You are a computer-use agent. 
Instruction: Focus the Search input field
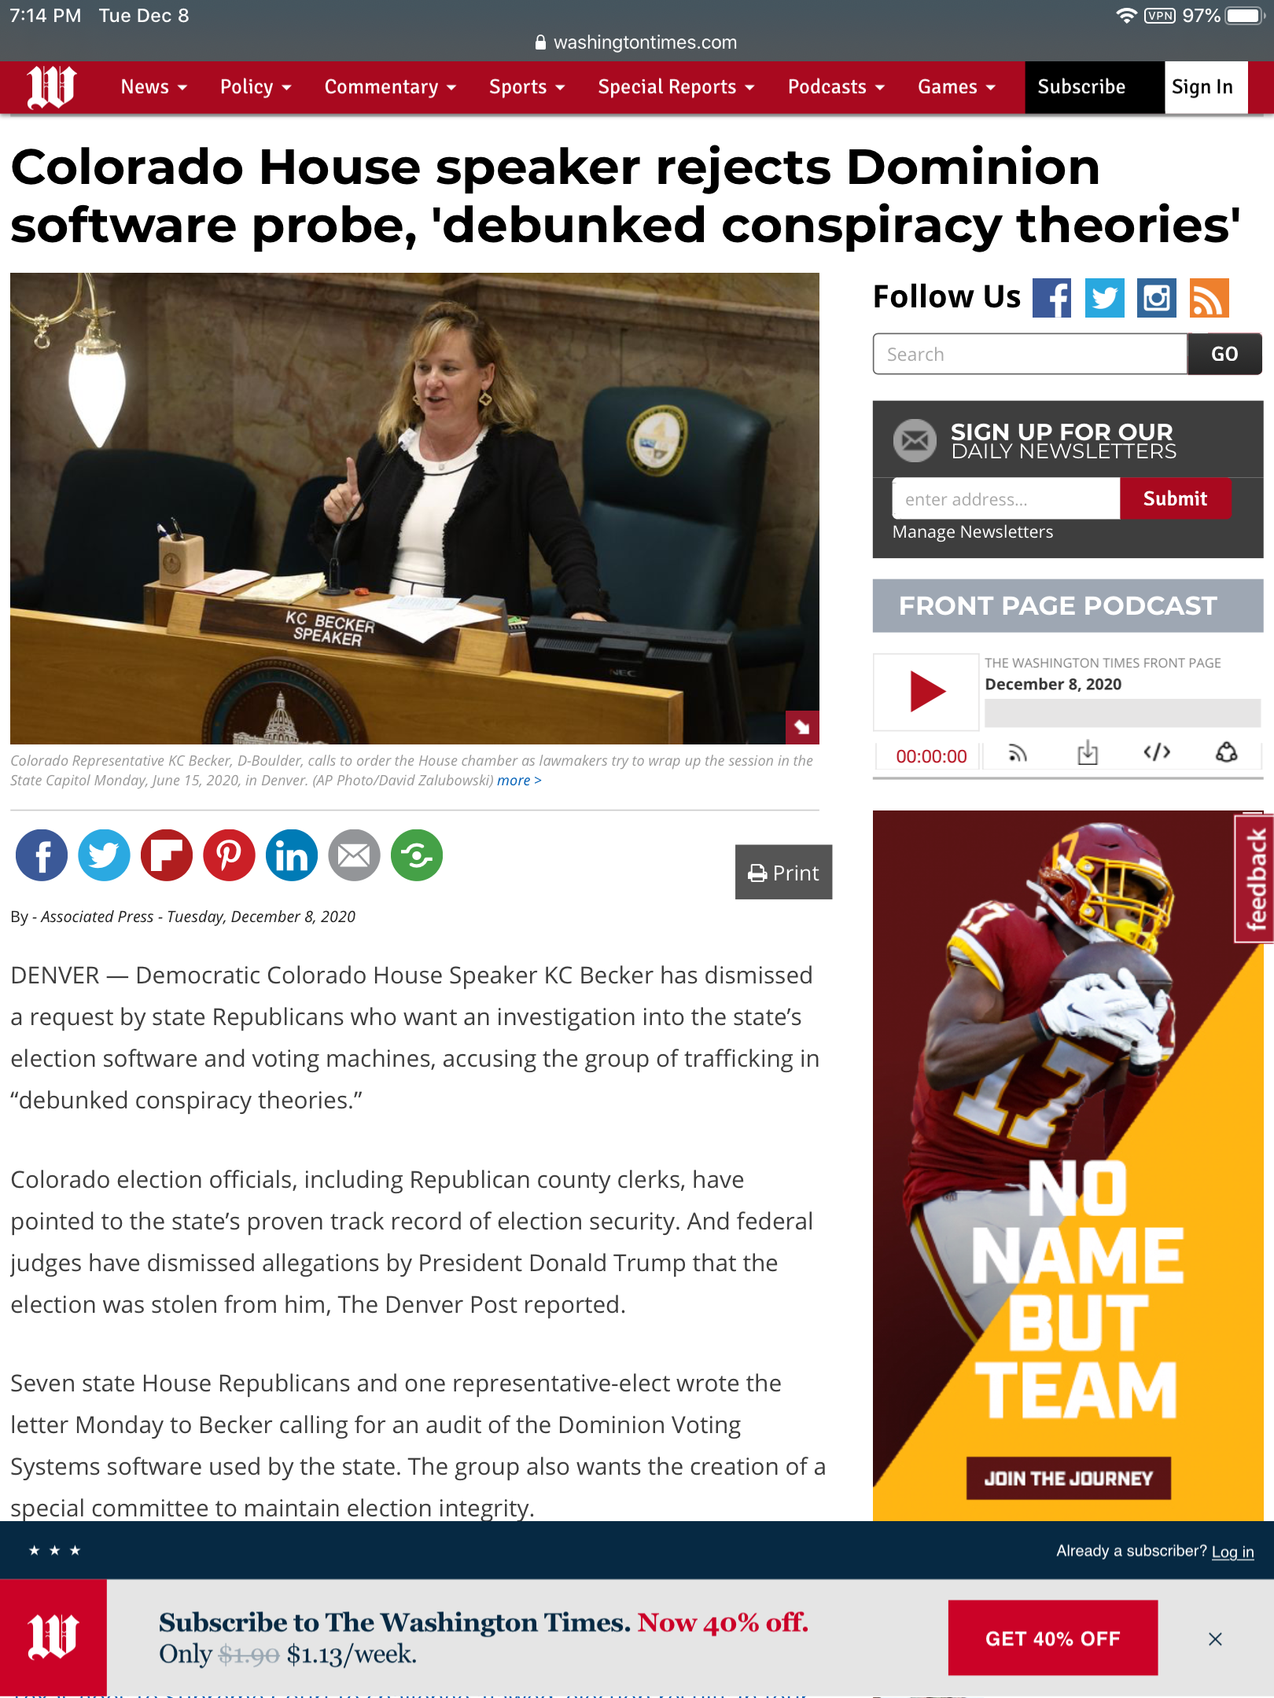tap(1029, 355)
